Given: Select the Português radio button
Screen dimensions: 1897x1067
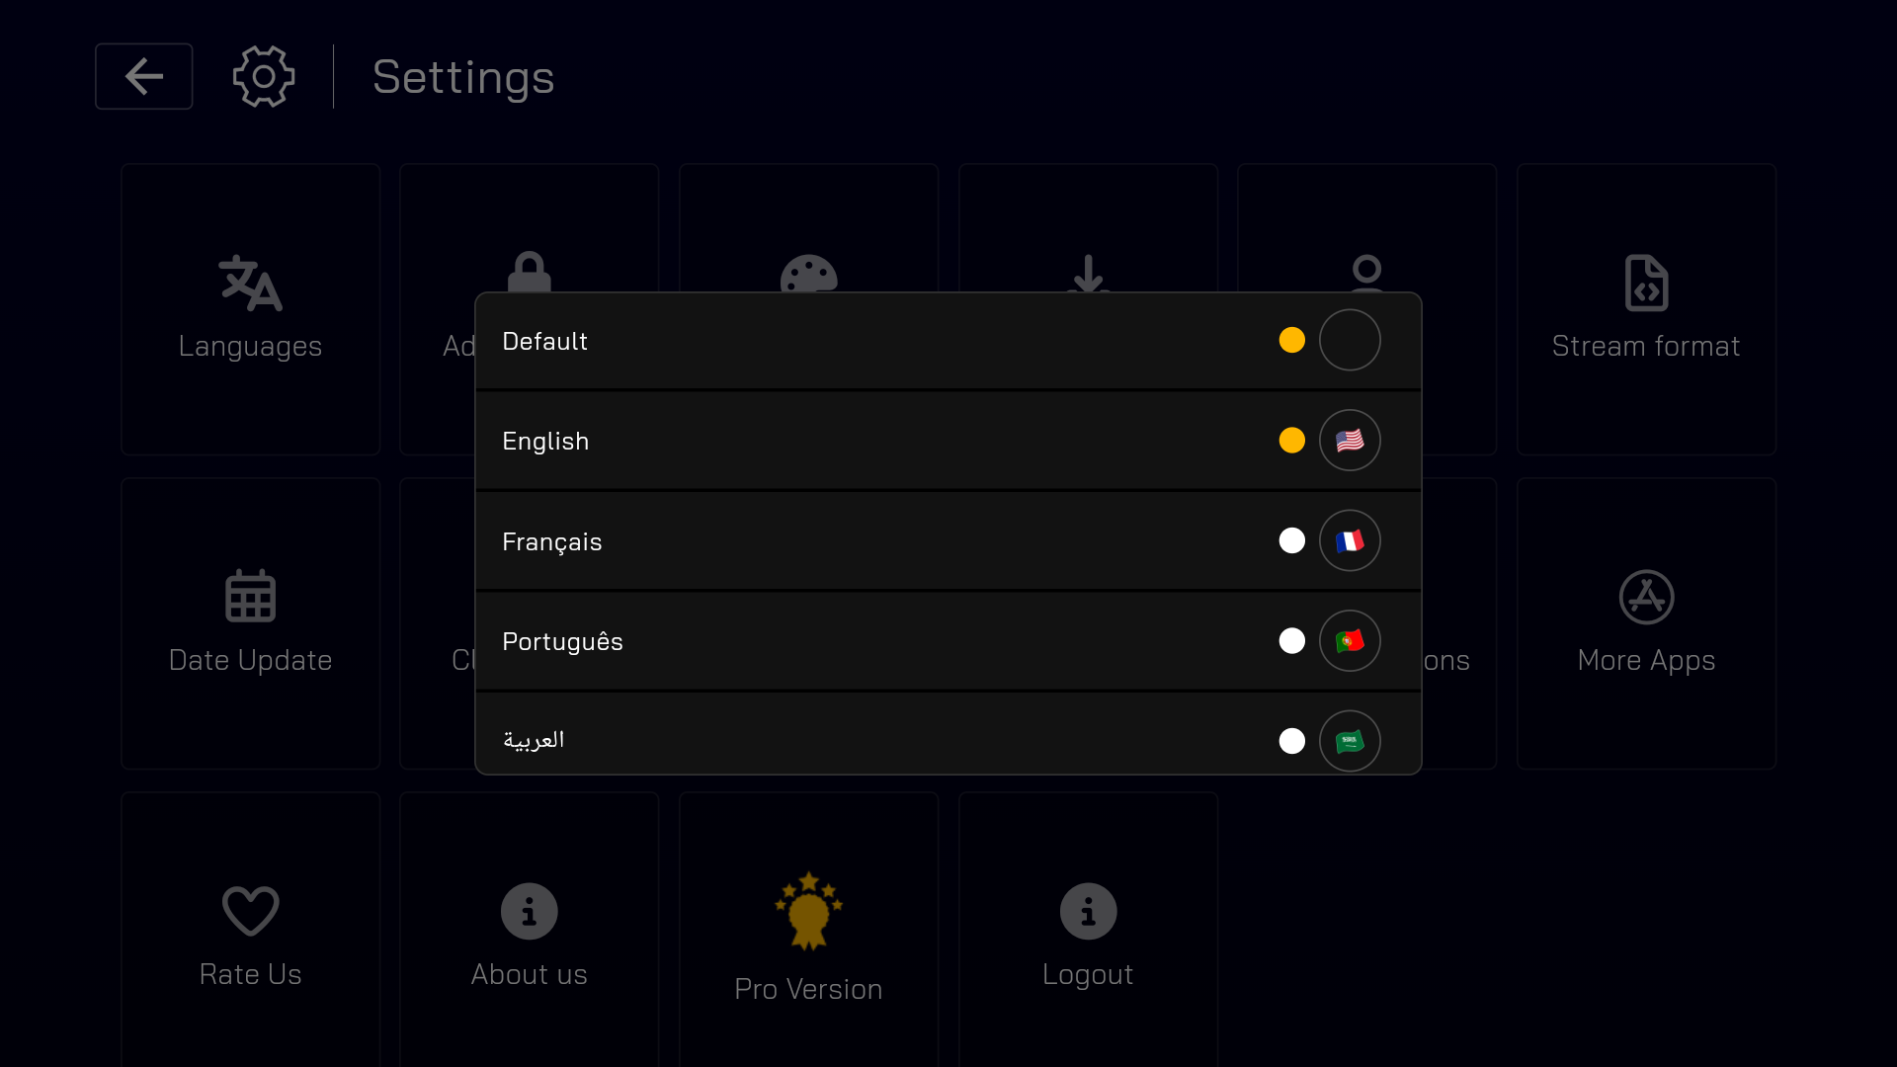Looking at the screenshot, I should (x=1292, y=641).
